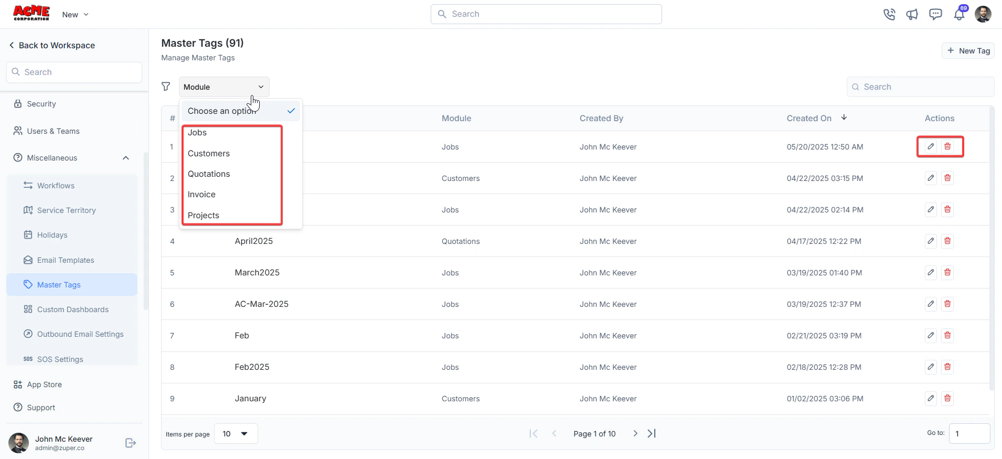Collapse the Miscellaneous section

126,158
